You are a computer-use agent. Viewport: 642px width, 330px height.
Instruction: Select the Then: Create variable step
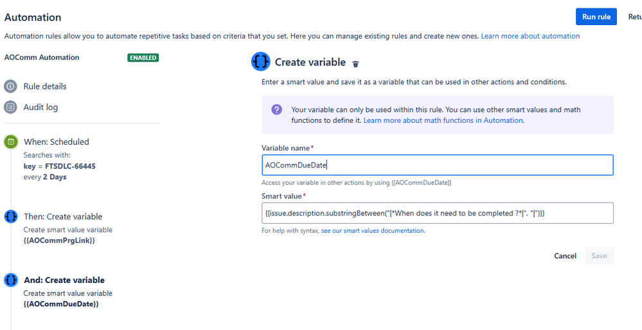pos(63,216)
